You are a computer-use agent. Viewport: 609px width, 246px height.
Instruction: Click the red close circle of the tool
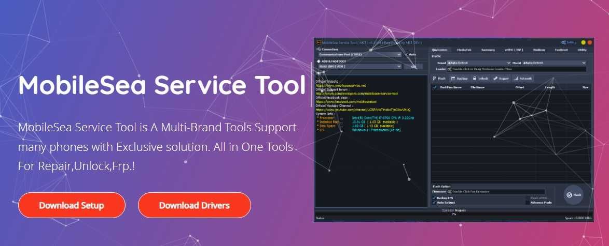[590, 42]
